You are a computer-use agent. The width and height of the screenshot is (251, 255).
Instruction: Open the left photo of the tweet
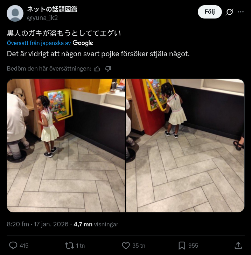(x=66, y=146)
